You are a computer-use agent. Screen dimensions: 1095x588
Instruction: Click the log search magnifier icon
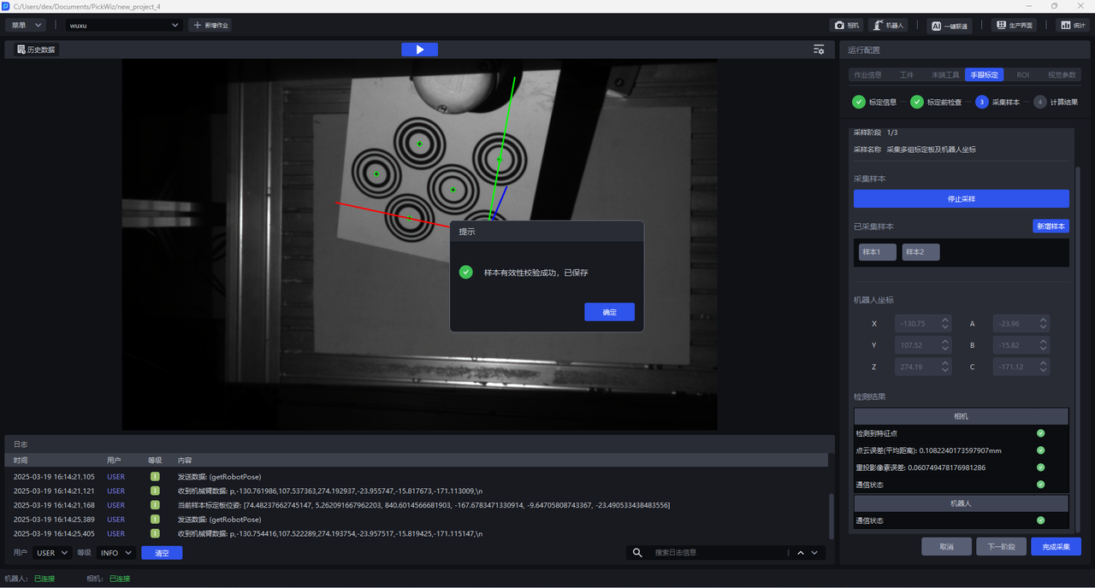[x=637, y=553]
